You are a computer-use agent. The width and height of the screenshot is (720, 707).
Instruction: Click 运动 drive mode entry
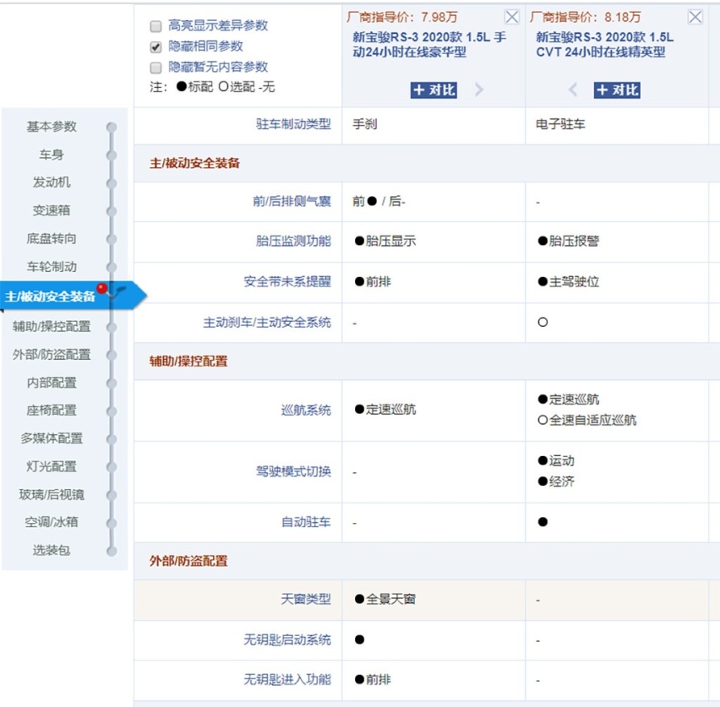[x=556, y=460]
